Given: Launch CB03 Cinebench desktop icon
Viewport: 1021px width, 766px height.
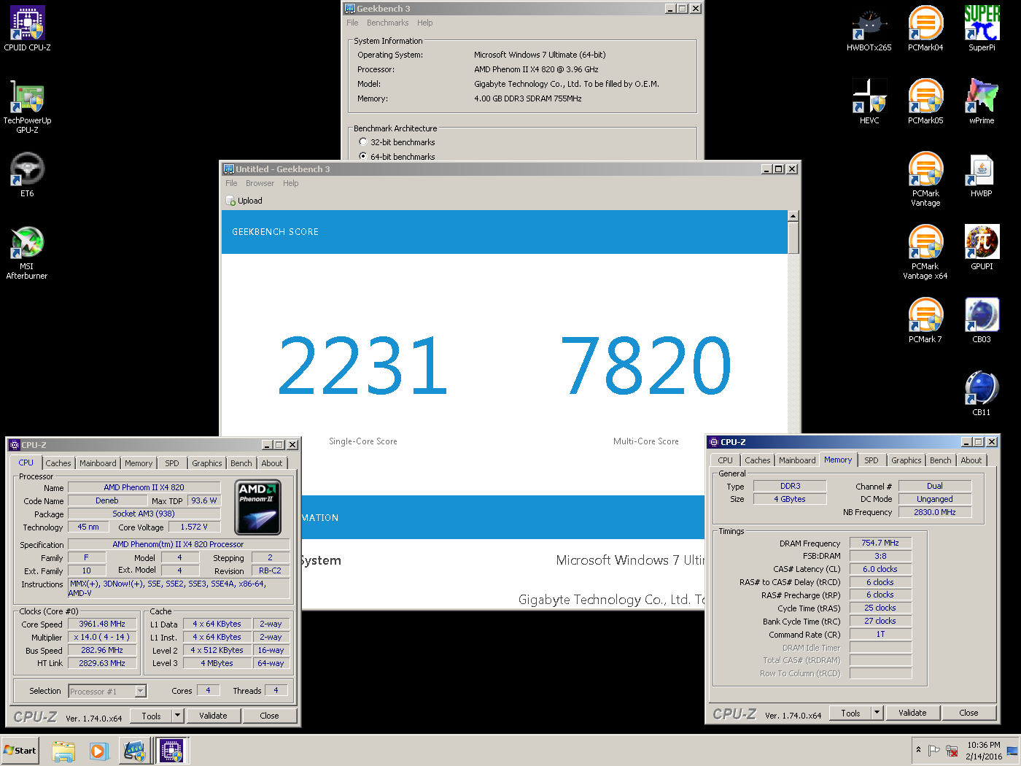Looking at the screenshot, I should [x=982, y=320].
